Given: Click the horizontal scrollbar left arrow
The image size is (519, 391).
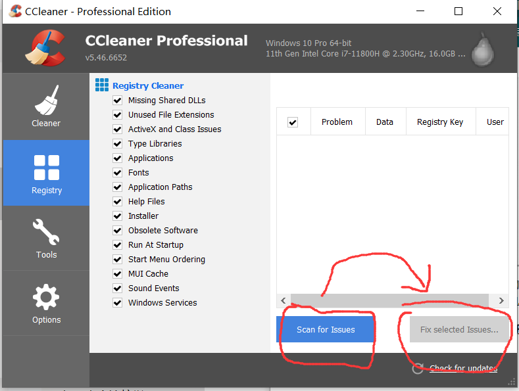Looking at the screenshot, I should 284,300.
